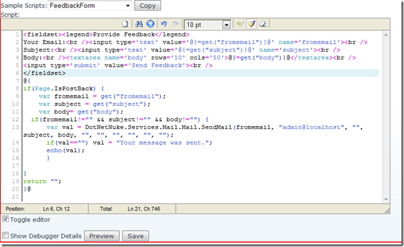
Task: Toggle the syntax highlight brush icon
Action: (252, 24)
